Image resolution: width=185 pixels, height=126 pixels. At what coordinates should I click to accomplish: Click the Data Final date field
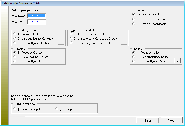click(x=36, y=22)
